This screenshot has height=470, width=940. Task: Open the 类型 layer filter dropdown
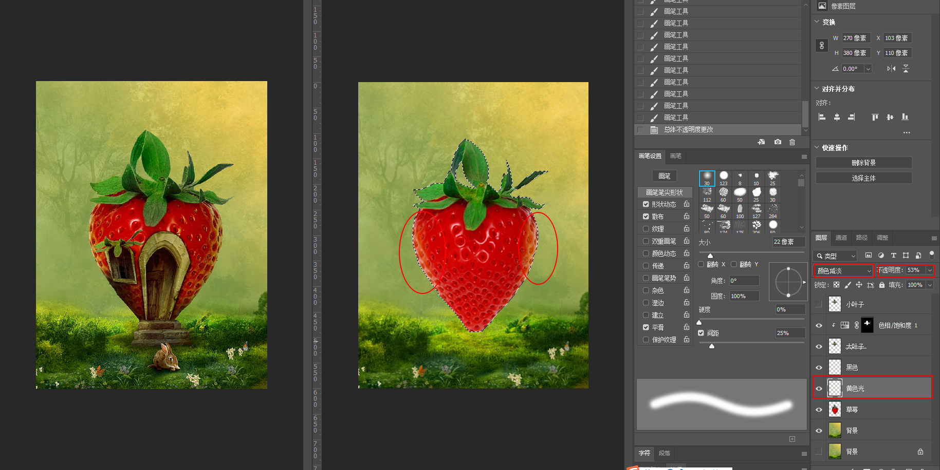[x=835, y=256]
